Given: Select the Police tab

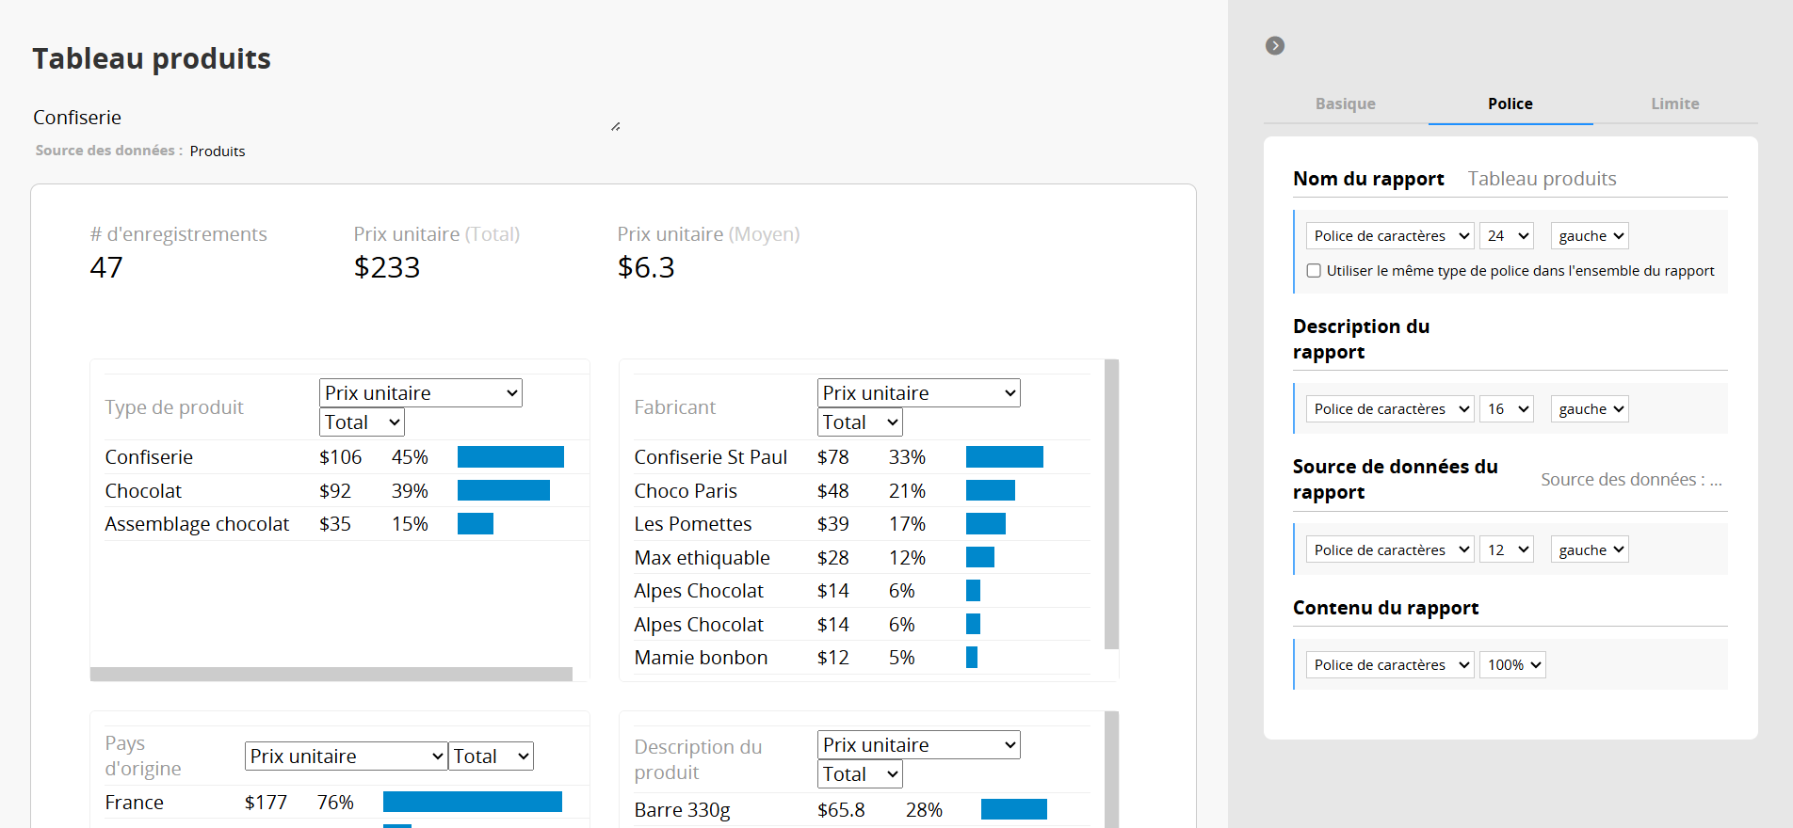Looking at the screenshot, I should (x=1510, y=103).
